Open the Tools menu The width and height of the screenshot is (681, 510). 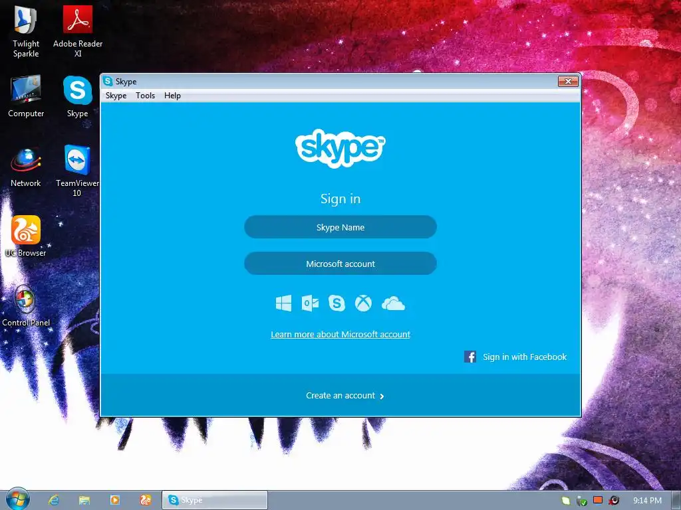(x=145, y=96)
